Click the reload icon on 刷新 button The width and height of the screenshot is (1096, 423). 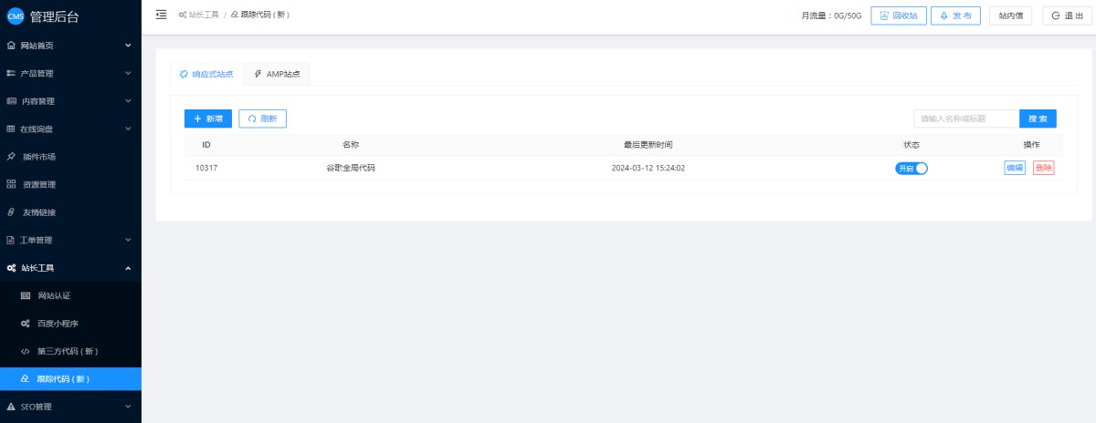click(x=252, y=119)
